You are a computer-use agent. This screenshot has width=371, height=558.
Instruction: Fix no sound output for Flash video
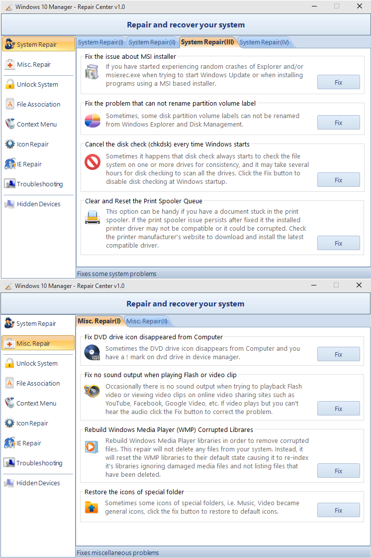pos(338,409)
